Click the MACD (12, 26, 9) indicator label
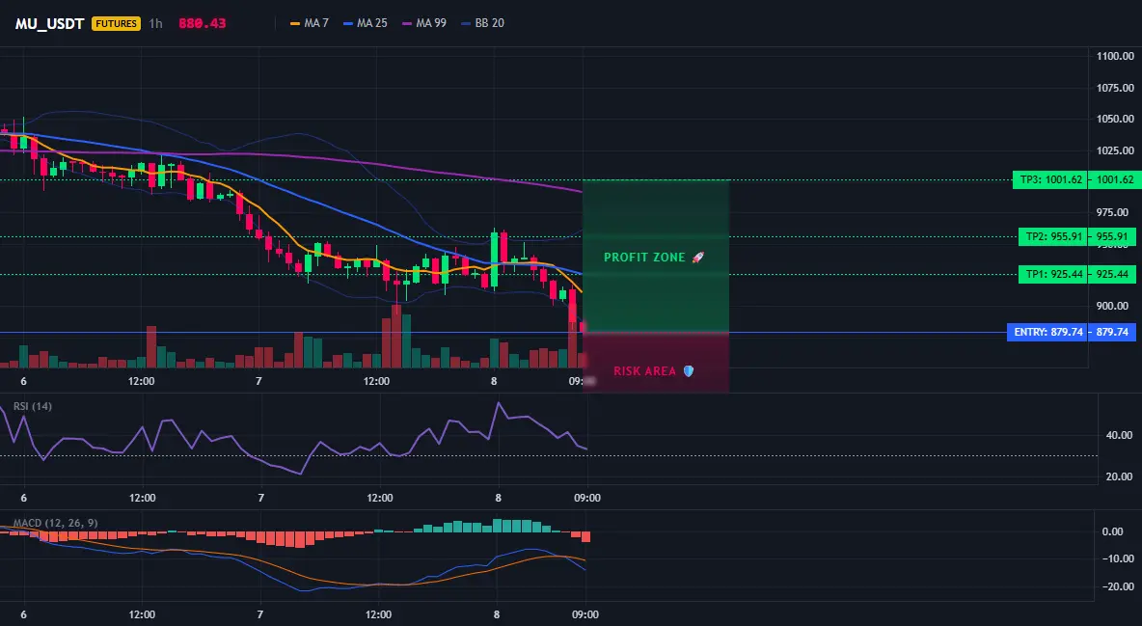1142x626 pixels. click(55, 523)
